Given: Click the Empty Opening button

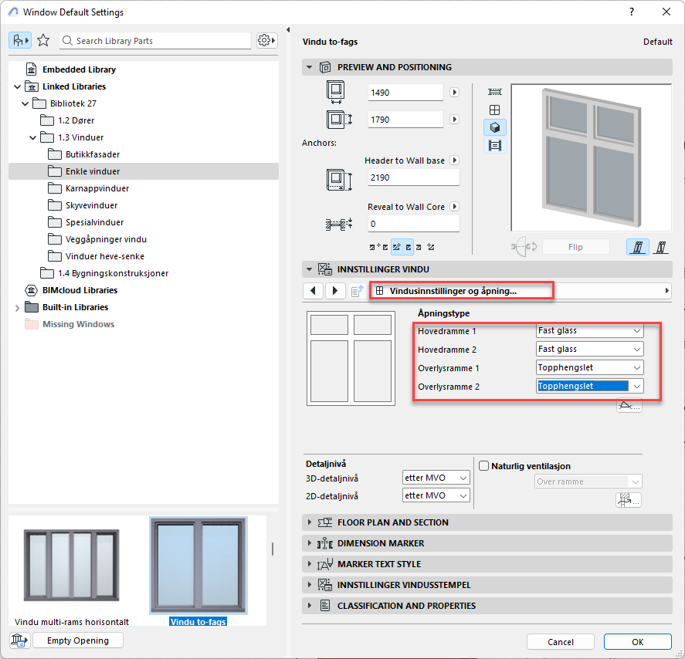Looking at the screenshot, I should tap(77, 640).
